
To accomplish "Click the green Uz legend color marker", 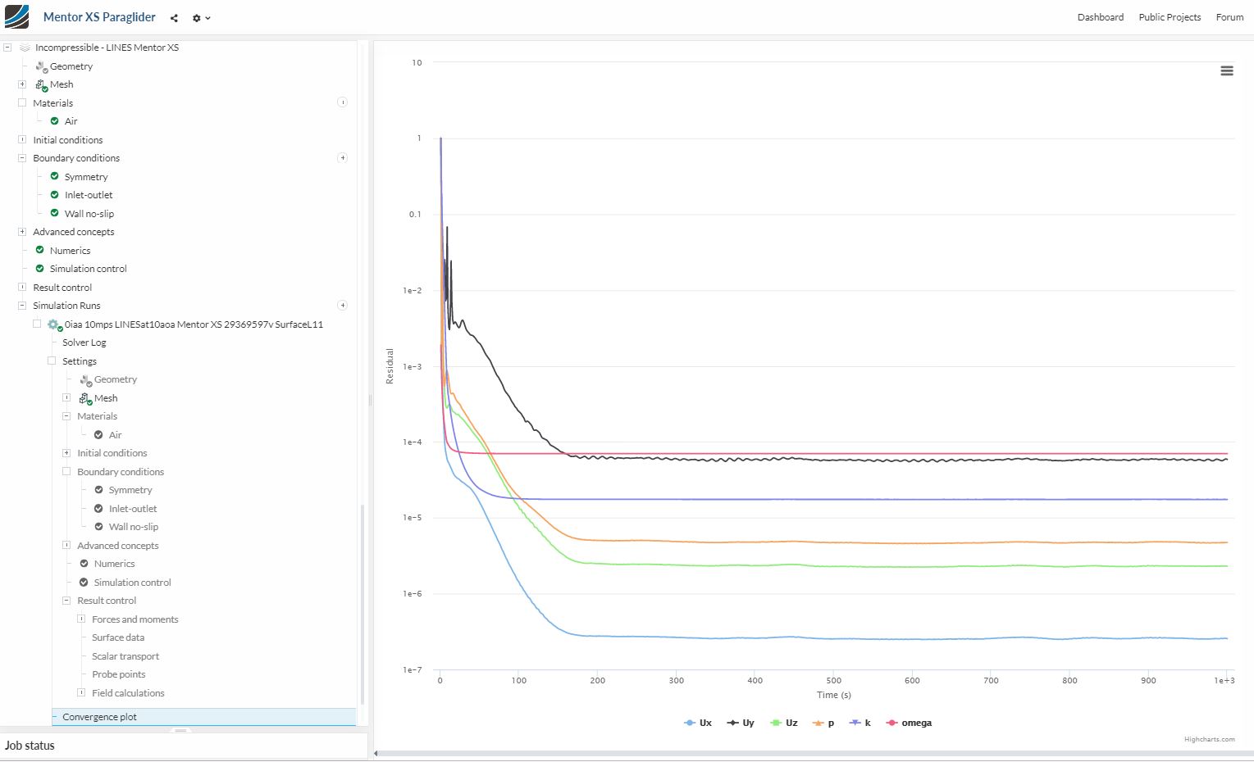I will pyautogui.click(x=775, y=723).
